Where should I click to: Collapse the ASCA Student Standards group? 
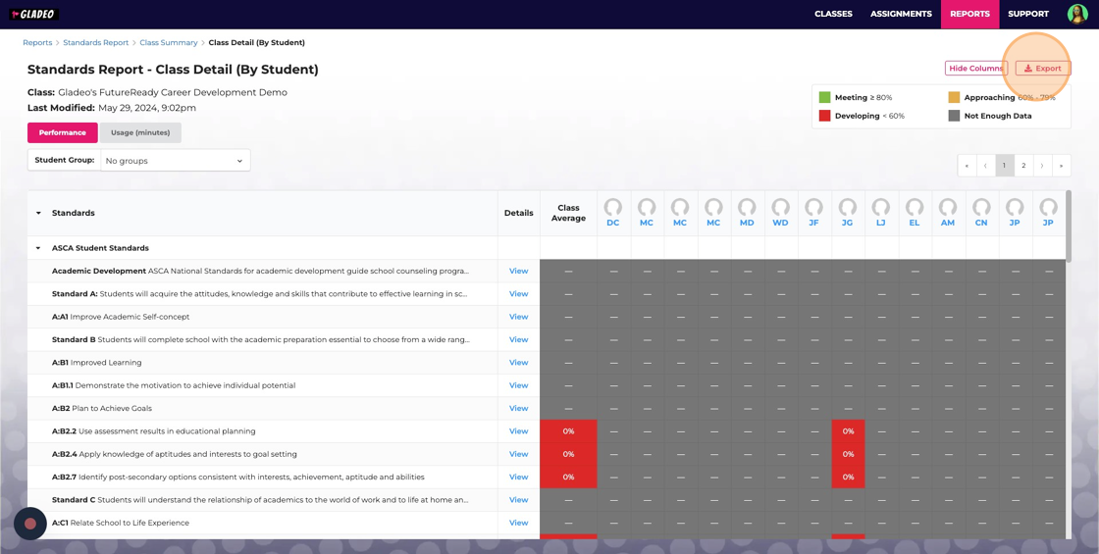pyautogui.click(x=38, y=248)
